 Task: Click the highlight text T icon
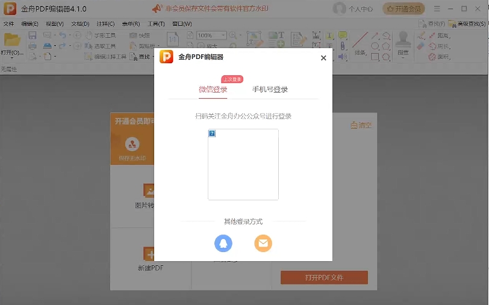(329, 35)
